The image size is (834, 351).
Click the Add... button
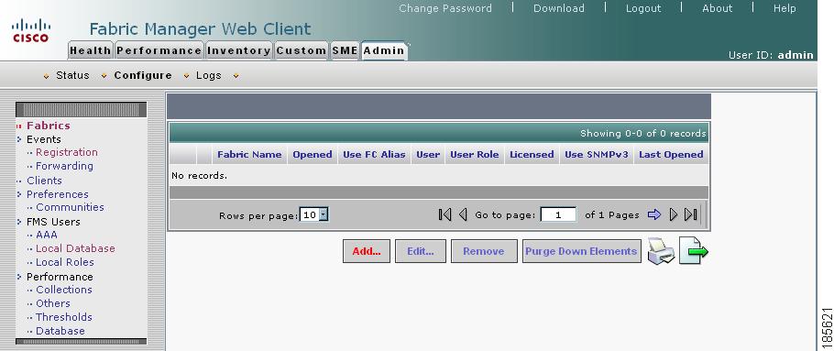click(367, 251)
